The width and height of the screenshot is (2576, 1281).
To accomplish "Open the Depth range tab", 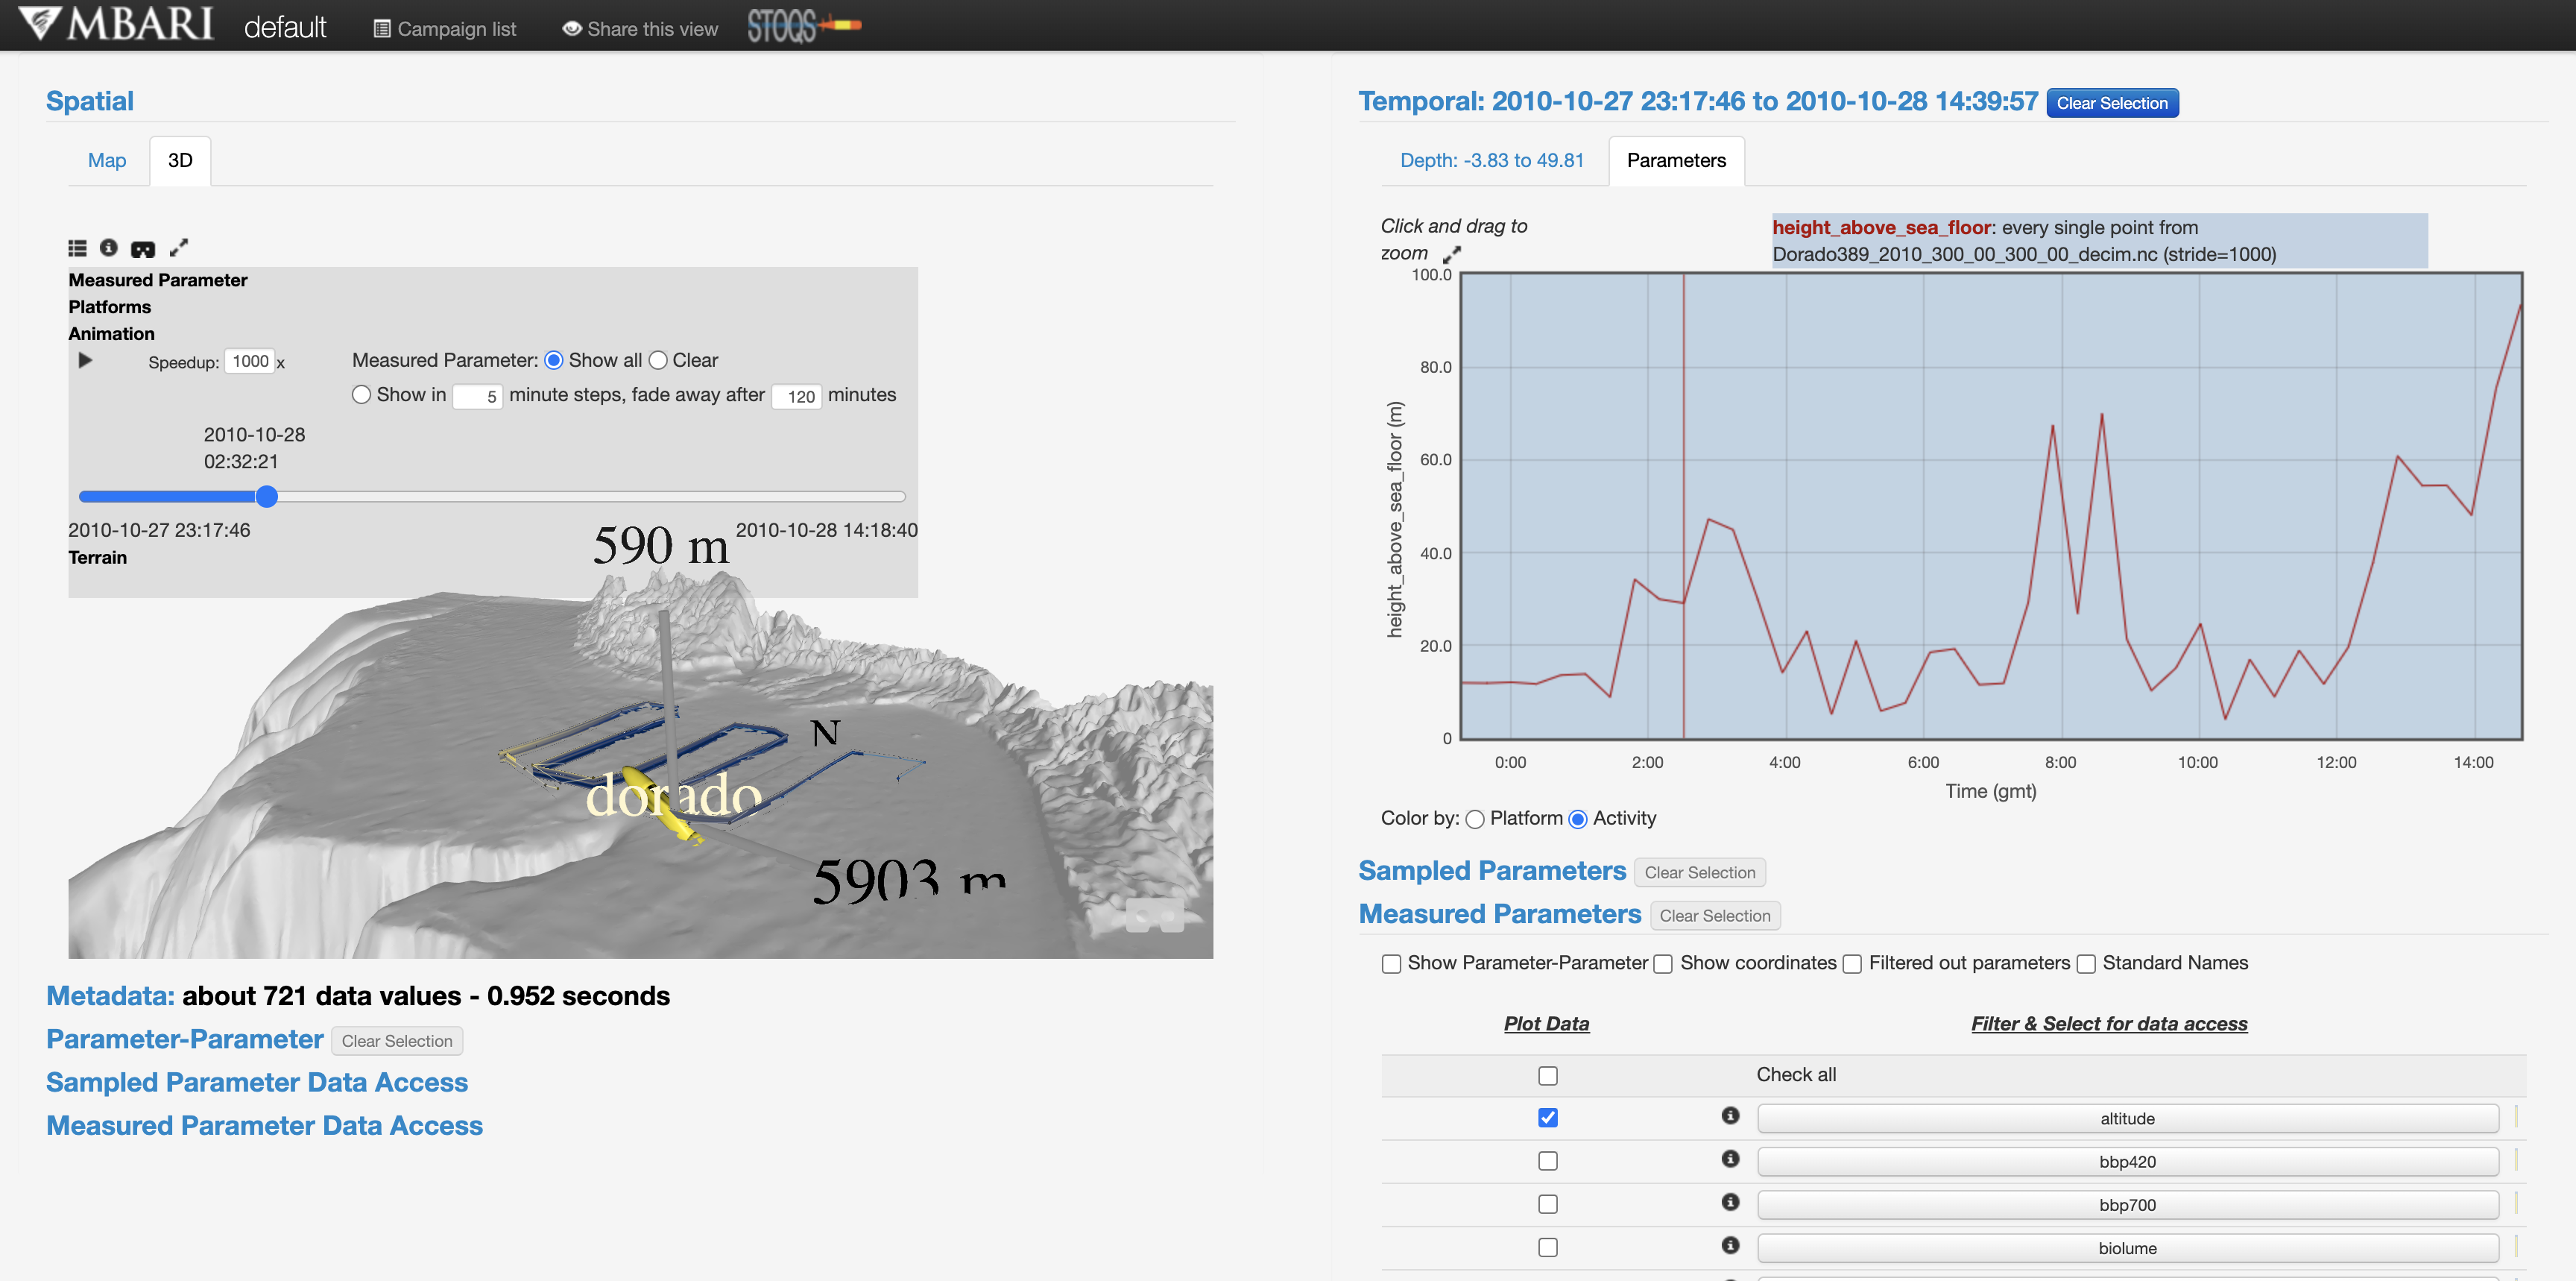I will click(x=1492, y=161).
